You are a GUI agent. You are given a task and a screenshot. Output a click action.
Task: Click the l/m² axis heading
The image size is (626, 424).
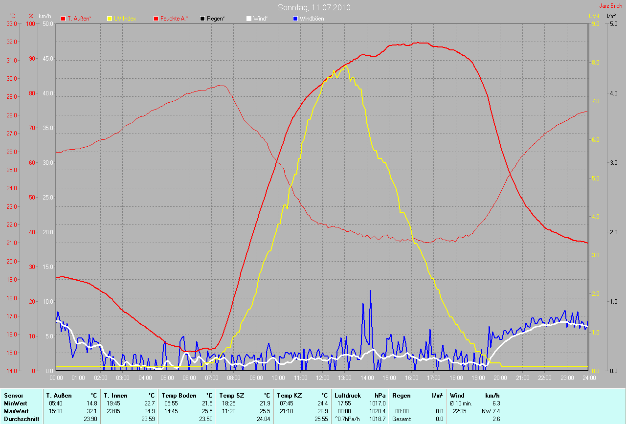(x=611, y=16)
